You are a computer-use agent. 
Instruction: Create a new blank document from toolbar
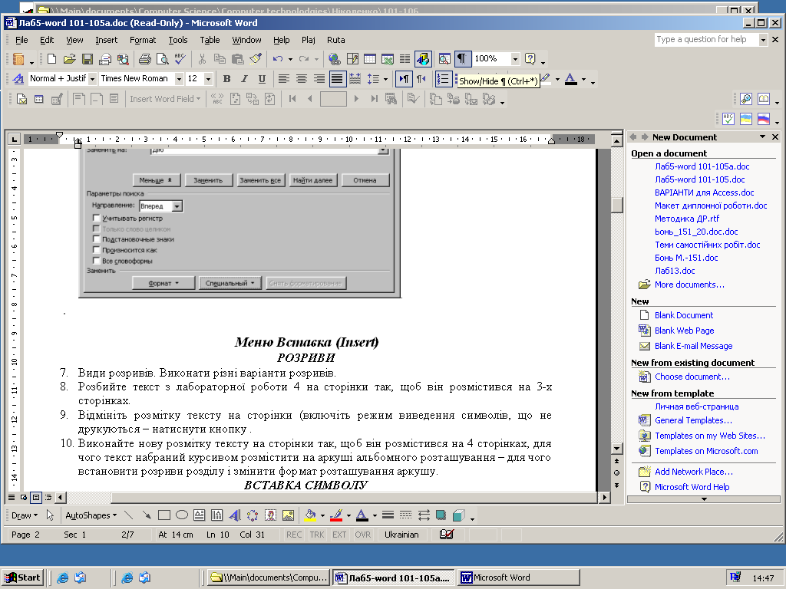pos(51,59)
